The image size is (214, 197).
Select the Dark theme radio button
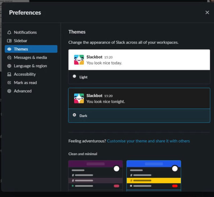pos(74,115)
